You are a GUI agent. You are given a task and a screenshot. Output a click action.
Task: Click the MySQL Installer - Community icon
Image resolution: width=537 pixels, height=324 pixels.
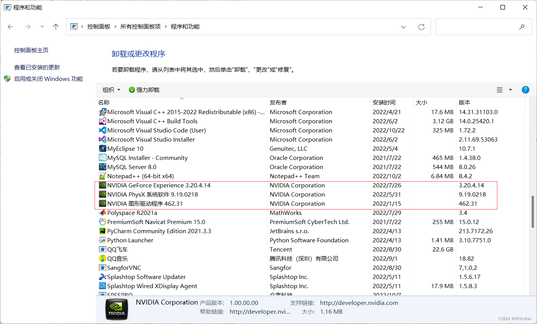pyautogui.click(x=102, y=158)
